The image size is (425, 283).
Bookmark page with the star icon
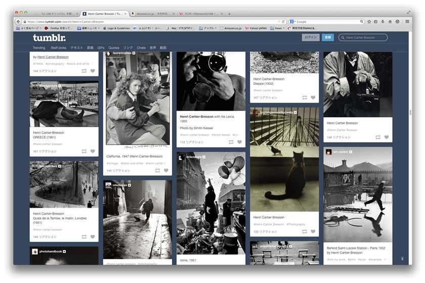click(369, 22)
